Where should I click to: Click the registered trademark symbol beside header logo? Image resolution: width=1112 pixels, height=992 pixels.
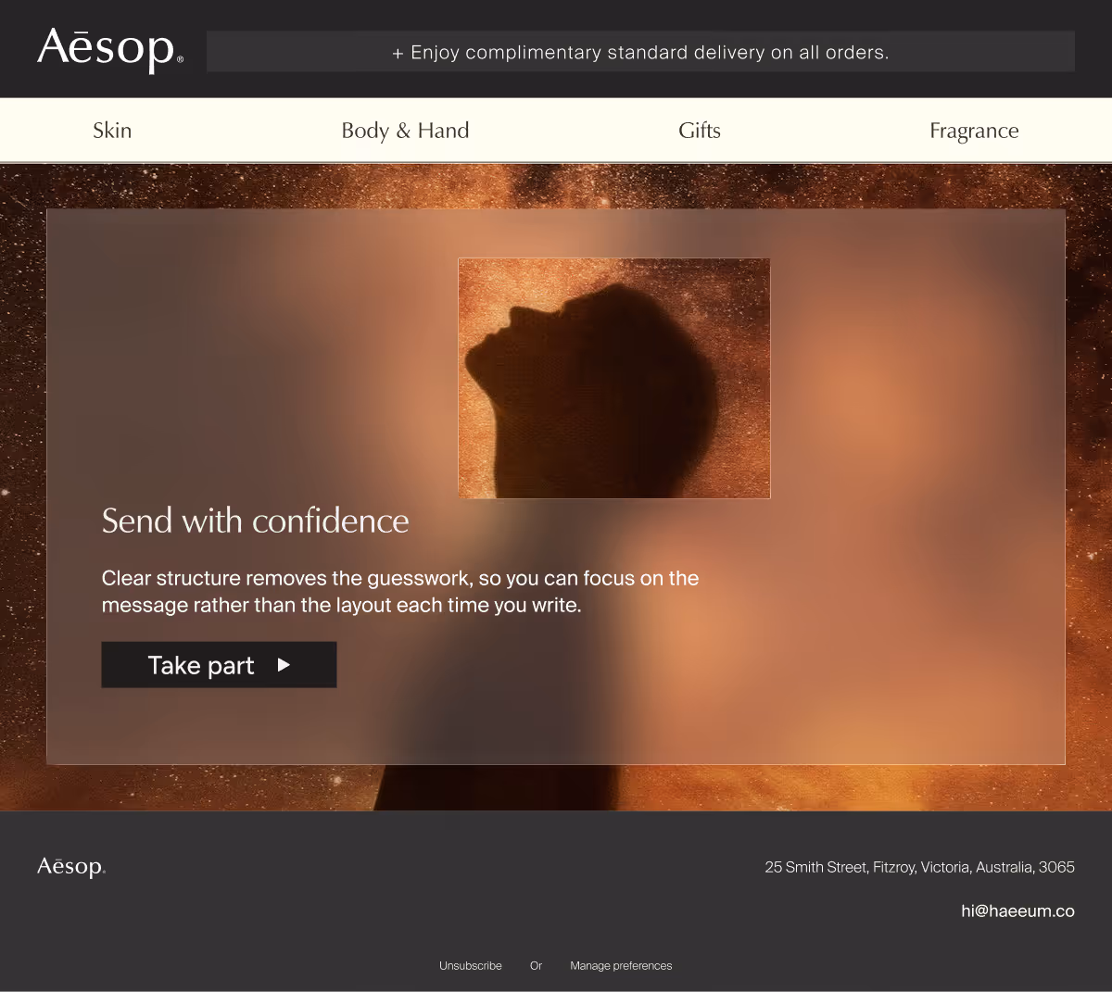point(180,59)
